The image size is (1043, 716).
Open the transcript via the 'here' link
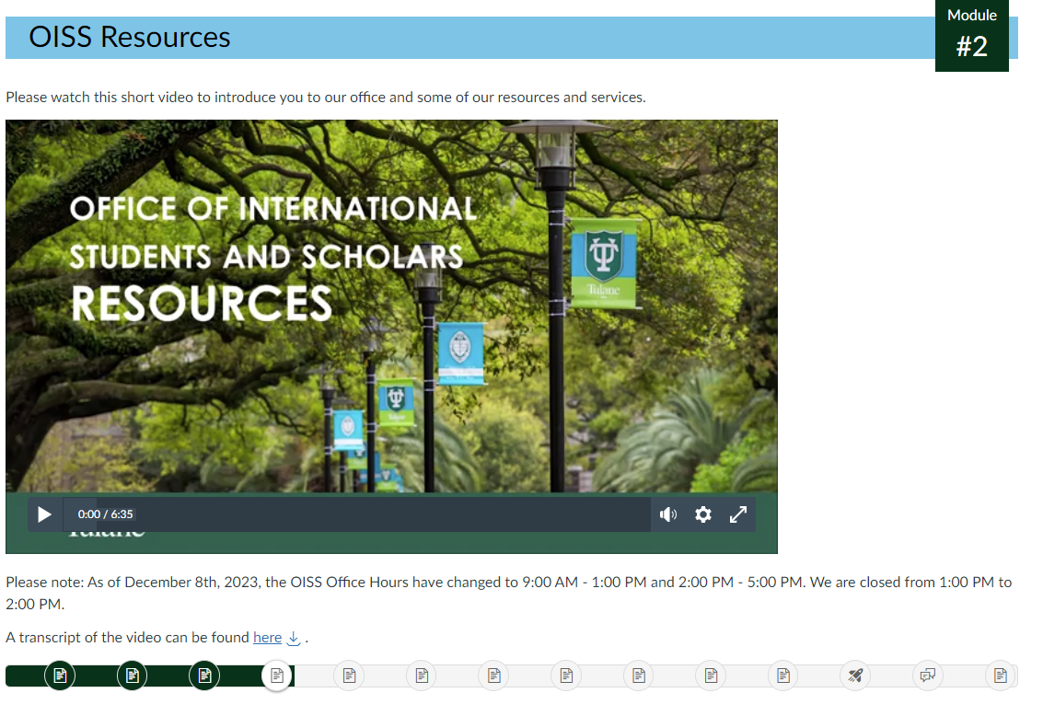(x=267, y=637)
